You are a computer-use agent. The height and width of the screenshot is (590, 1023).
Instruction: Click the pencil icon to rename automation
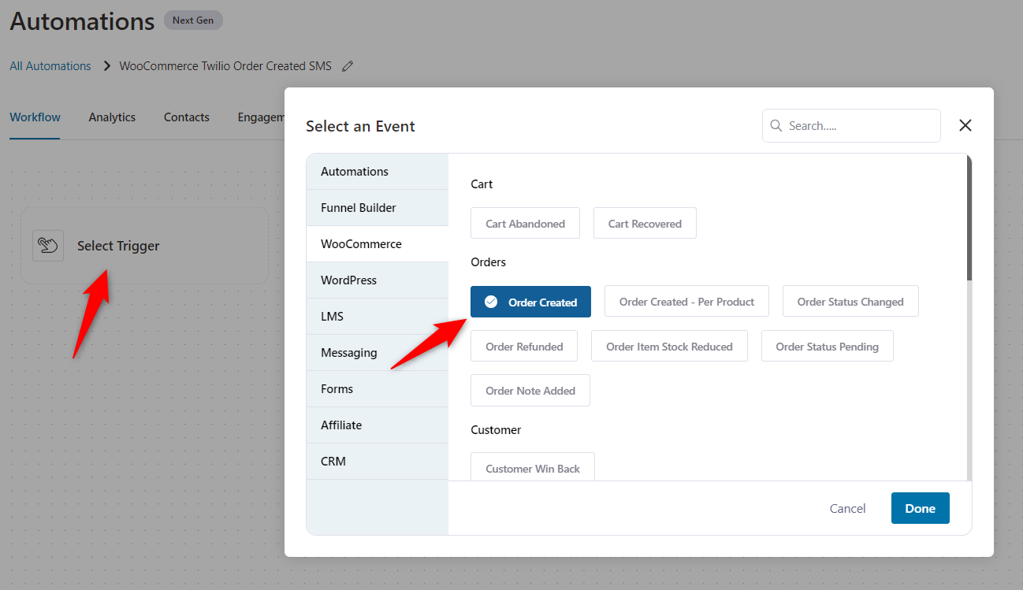348,66
